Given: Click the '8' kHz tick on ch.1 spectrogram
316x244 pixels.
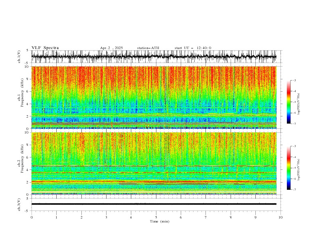Looking at the screenshot, I should pyautogui.click(x=28, y=79).
